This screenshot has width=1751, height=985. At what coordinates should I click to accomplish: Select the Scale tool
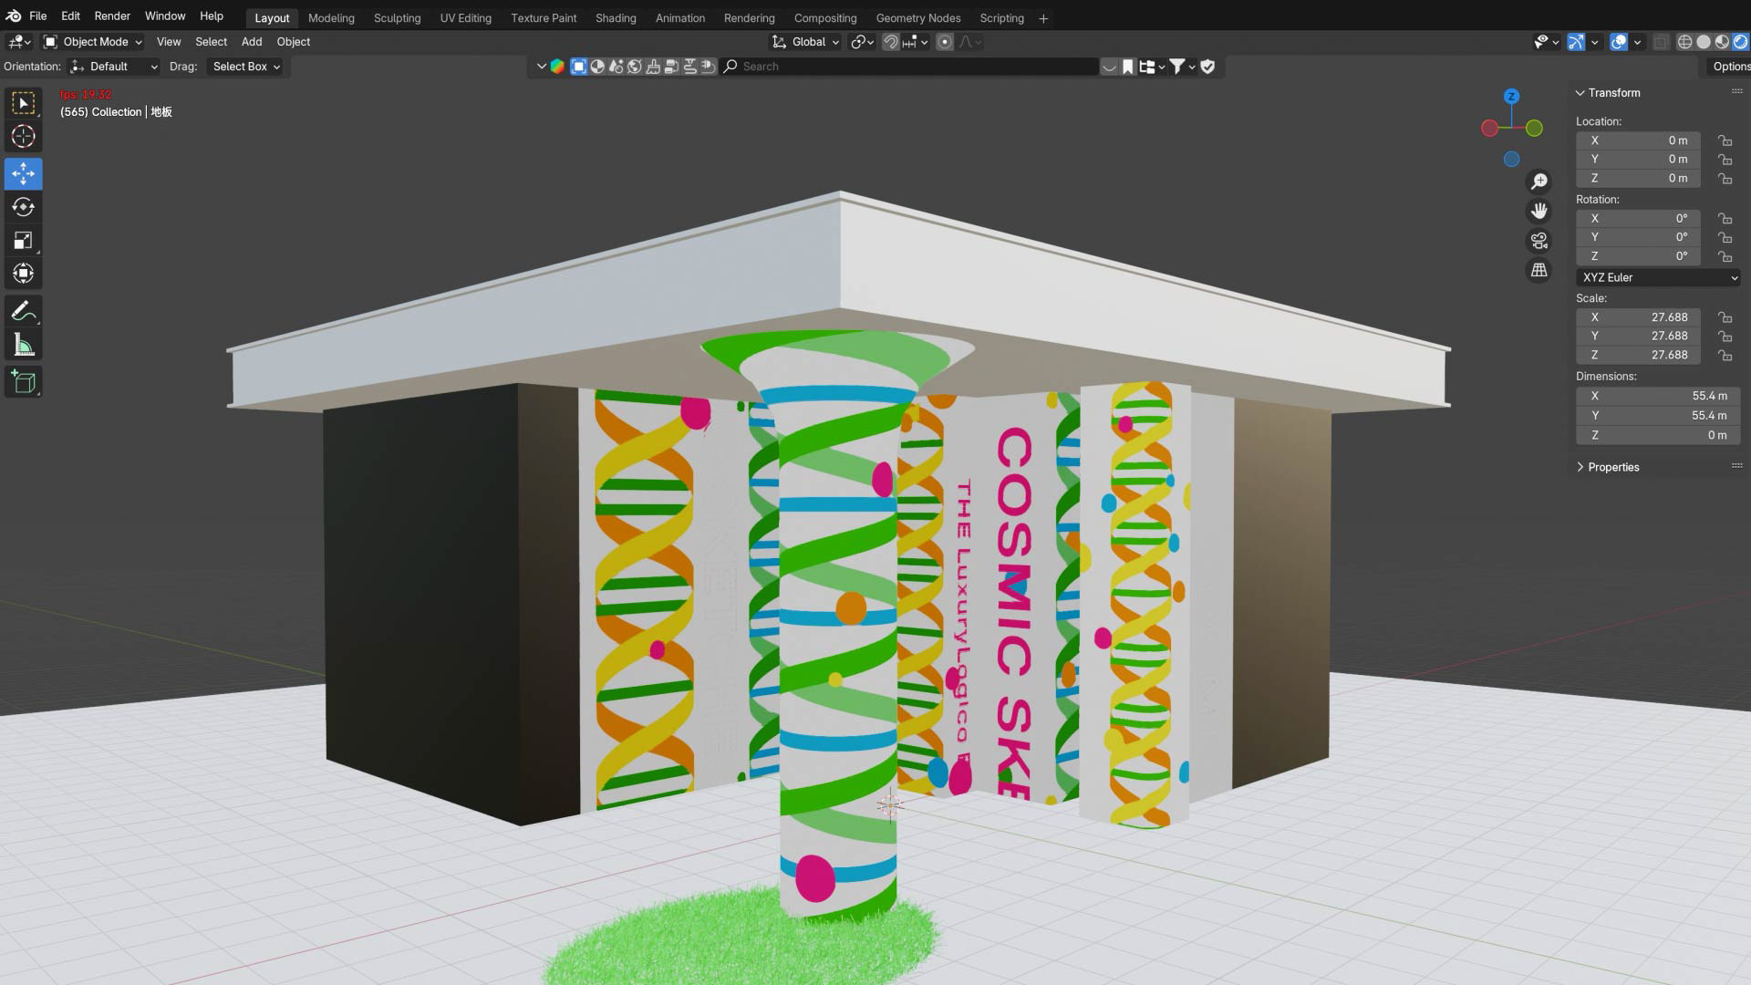pyautogui.click(x=23, y=241)
